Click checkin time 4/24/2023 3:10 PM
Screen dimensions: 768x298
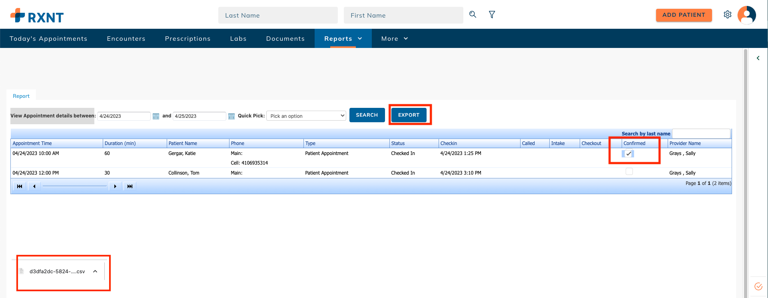461,173
